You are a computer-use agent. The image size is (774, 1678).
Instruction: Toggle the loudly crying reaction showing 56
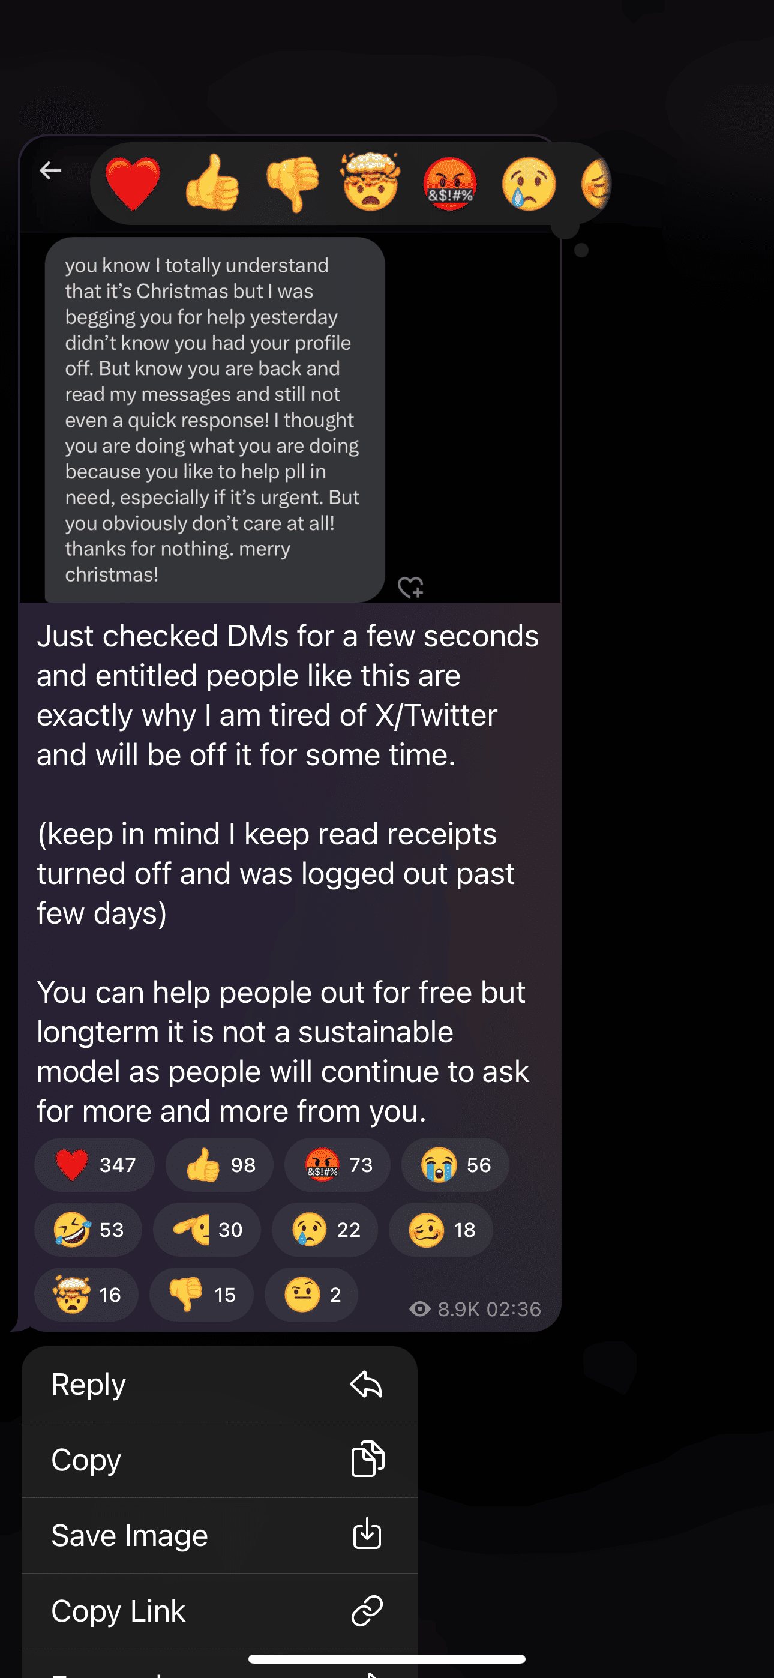pyautogui.click(x=455, y=1165)
